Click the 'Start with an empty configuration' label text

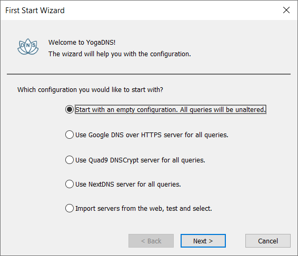tap(171, 109)
